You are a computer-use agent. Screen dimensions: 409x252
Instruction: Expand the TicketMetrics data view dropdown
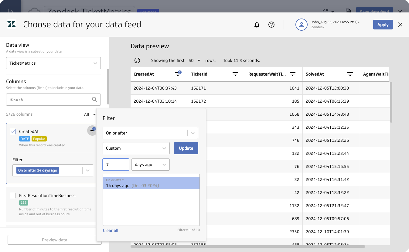point(95,63)
